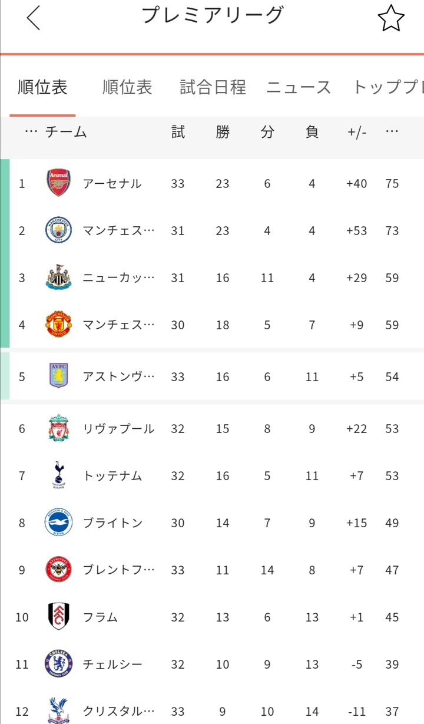Viewport: 424px width, 724px height.
Task: Tap the favorite star icon
Action: [x=390, y=19]
